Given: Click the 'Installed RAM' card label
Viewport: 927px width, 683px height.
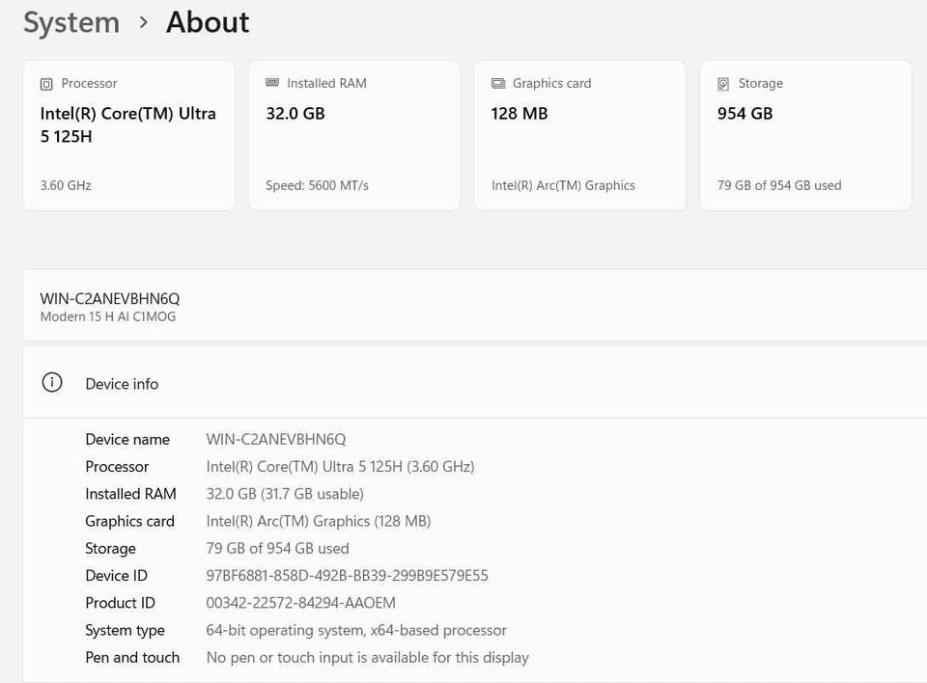Looking at the screenshot, I should tap(326, 83).
